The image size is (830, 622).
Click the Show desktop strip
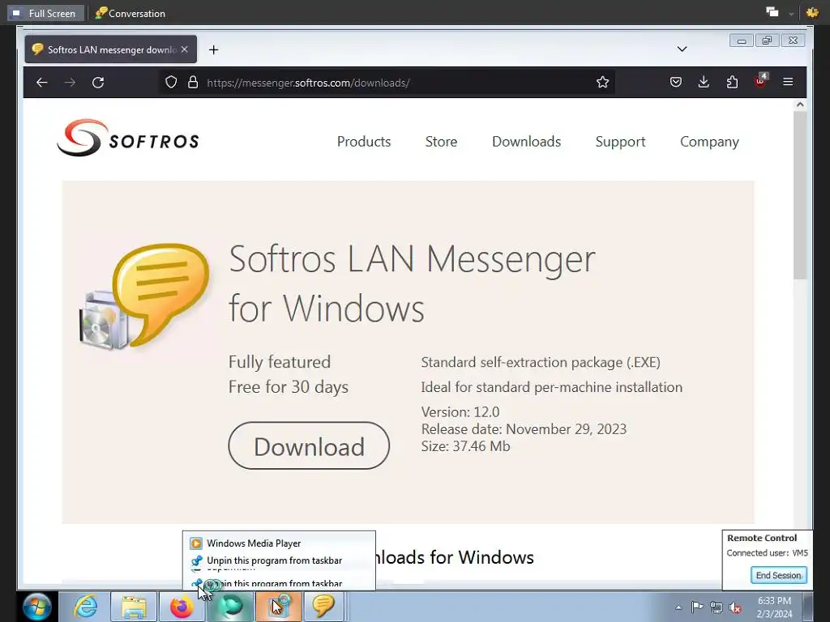point(808,607)
